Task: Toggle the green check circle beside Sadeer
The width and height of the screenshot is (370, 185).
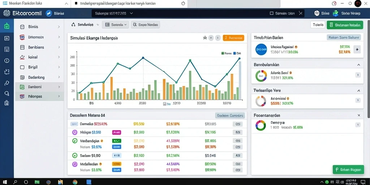Action: coord(74,155)
